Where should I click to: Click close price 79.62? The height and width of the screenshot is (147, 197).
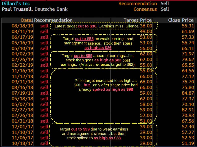(188, 59)
